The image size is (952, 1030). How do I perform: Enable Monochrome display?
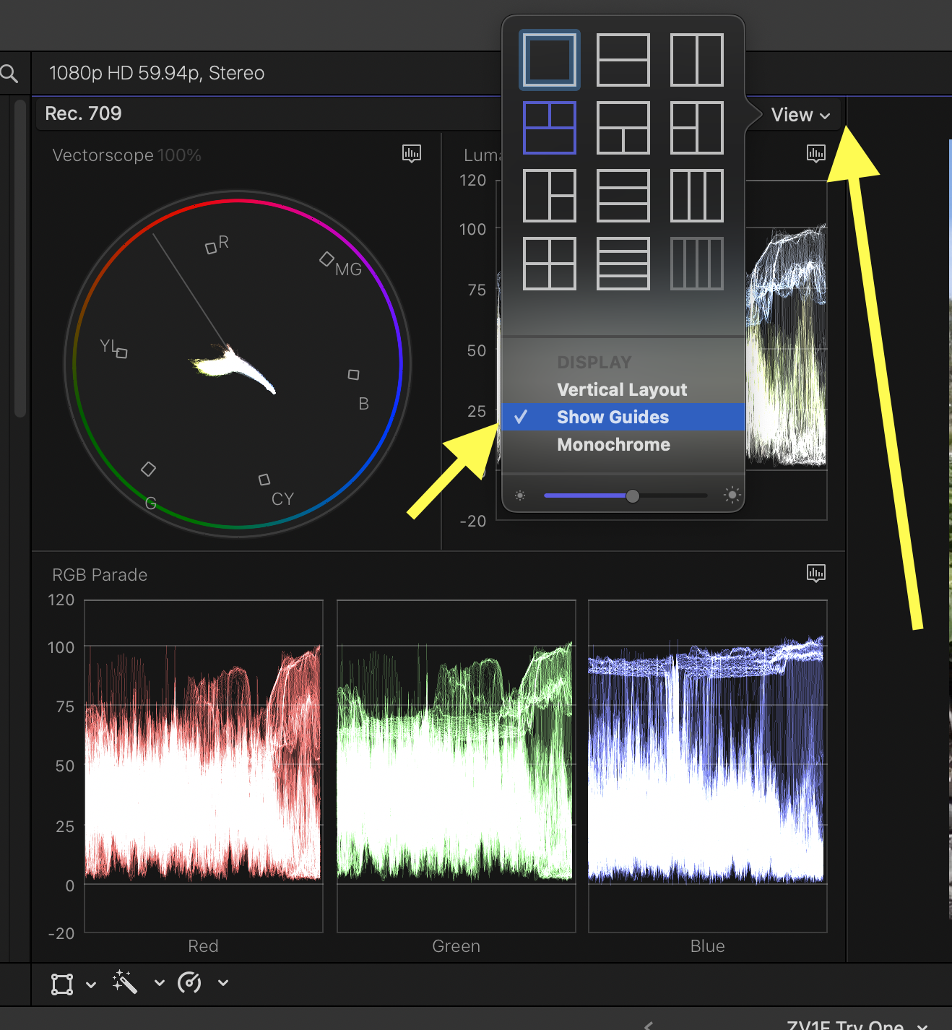[x=613, y=444]
